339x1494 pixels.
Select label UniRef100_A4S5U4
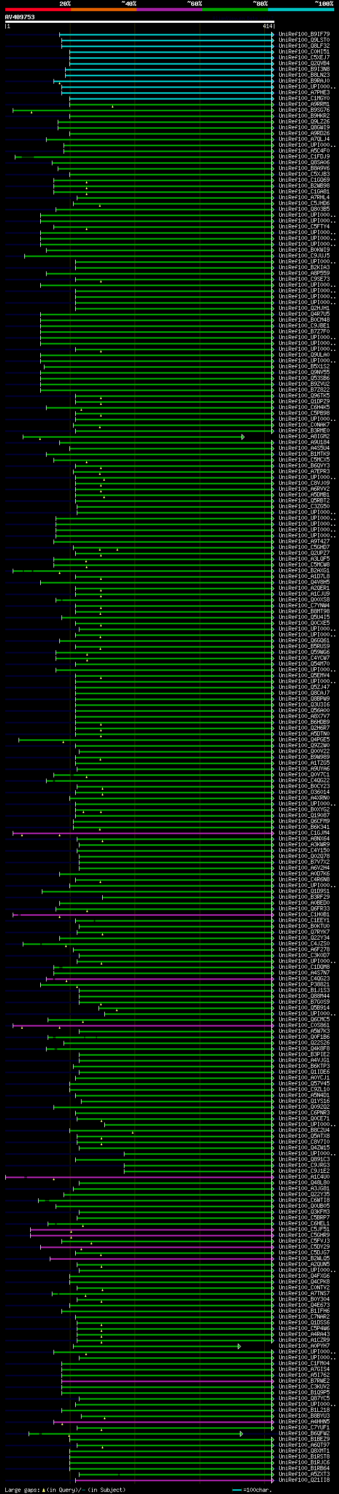point(304,448)
